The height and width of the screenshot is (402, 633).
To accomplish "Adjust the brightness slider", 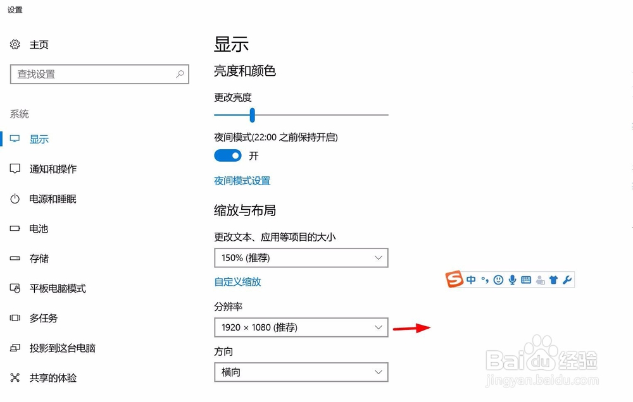I will tap(253, 115).
